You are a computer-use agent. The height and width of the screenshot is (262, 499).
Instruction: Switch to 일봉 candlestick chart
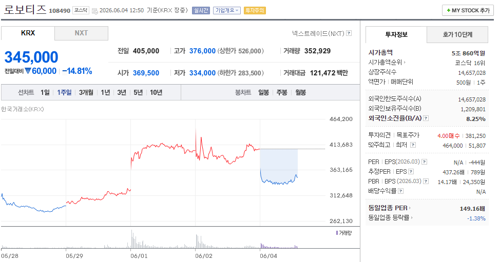[263, 92]
